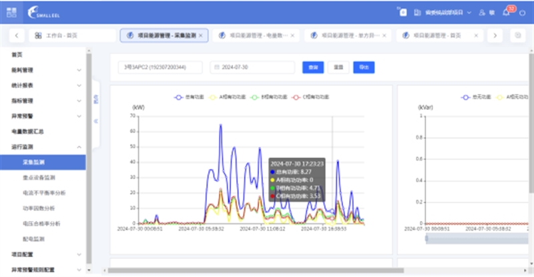Click the calendar icon in date field
The image size is (534, 277).
coord(216,67)
